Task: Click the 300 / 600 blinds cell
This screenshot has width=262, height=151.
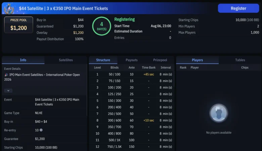Action: click(x=115, y=120)
